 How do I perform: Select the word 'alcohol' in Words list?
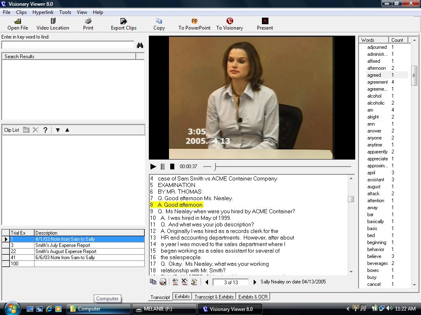pos(374,96)
